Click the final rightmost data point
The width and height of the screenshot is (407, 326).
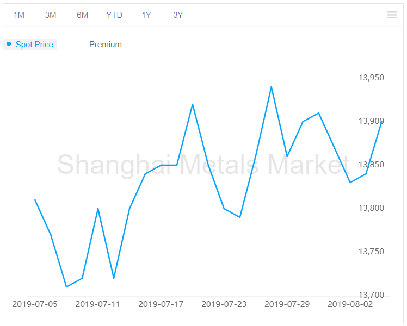click(x=381, y=122)
